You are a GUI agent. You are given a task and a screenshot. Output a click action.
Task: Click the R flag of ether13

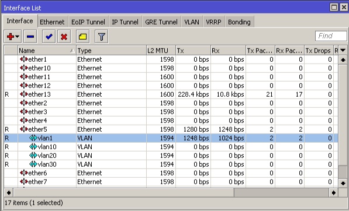[x=7, y=94]
